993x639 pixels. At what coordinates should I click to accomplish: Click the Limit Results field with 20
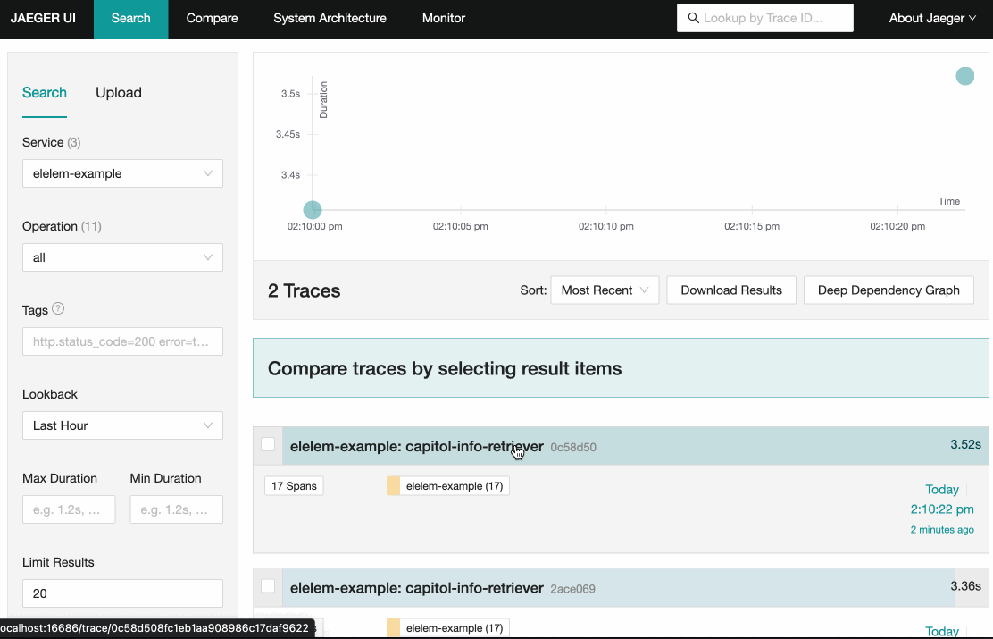pos(122,593)
